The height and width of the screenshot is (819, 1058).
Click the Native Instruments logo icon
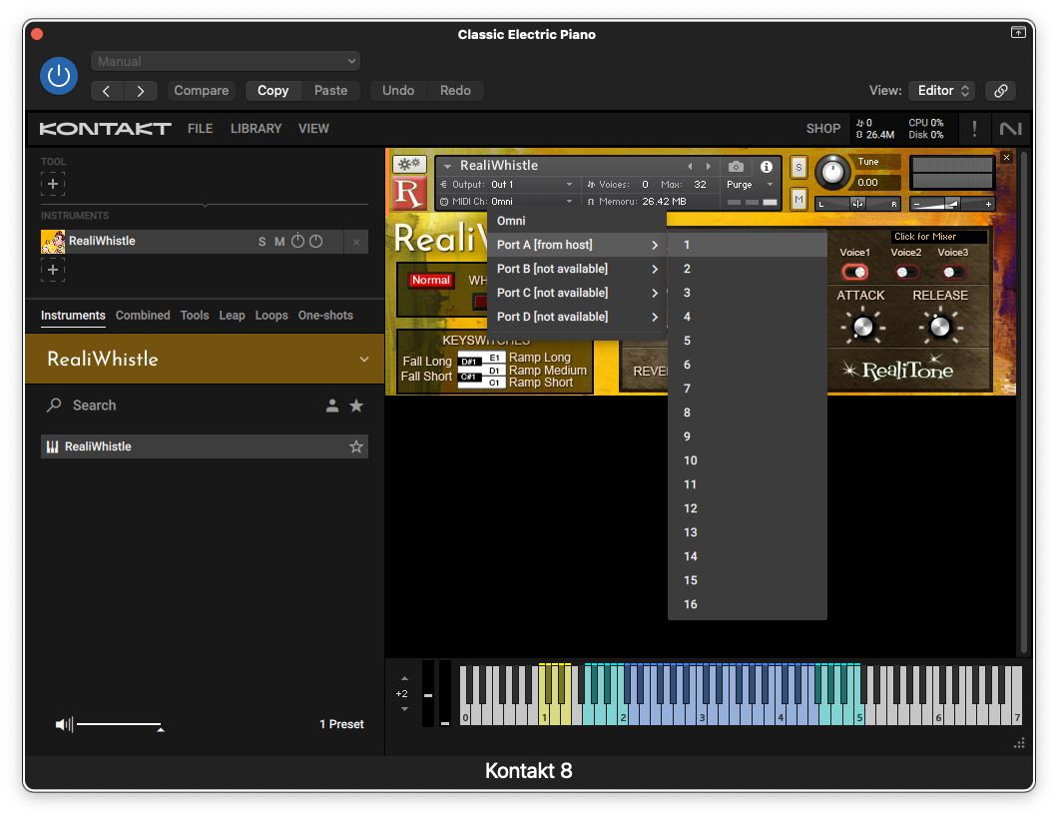(1010, 128)
